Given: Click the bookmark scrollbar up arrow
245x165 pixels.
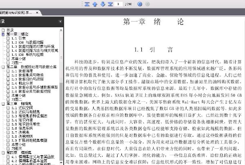Looking at the screenshot, I should pos(61,30).
